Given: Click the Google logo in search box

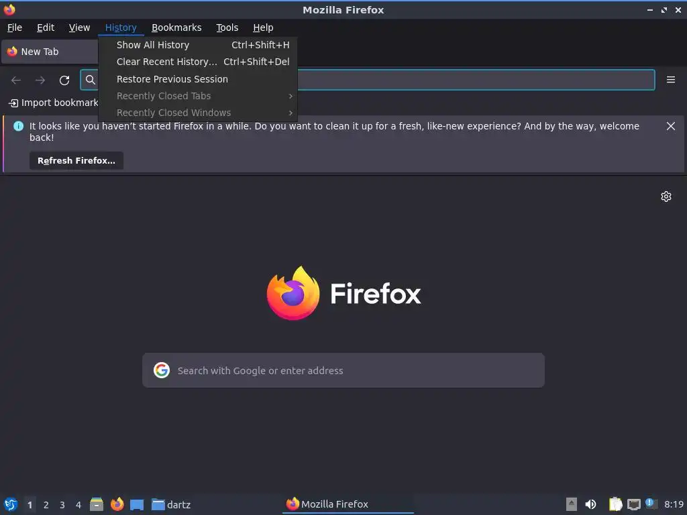Looking at the screenshot, I should [162, 370].
